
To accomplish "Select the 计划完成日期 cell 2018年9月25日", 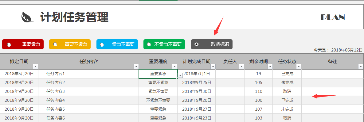I will [x=197, y=83].
